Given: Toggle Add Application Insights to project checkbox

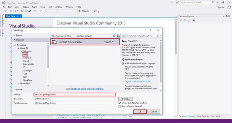Looking at the screenshot, I should point(123,63).
